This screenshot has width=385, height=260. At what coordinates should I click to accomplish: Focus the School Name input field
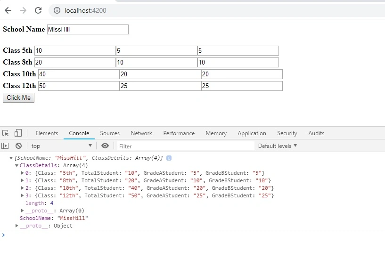[88, 30]
